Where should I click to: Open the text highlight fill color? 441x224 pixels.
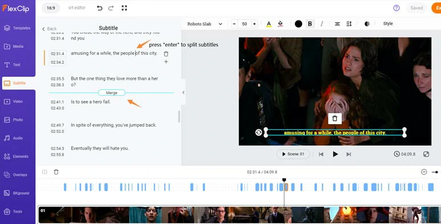280,24
